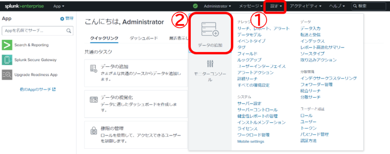Select the クイックリンク tab
390x154 pixels.
click(x=104, y=38)
